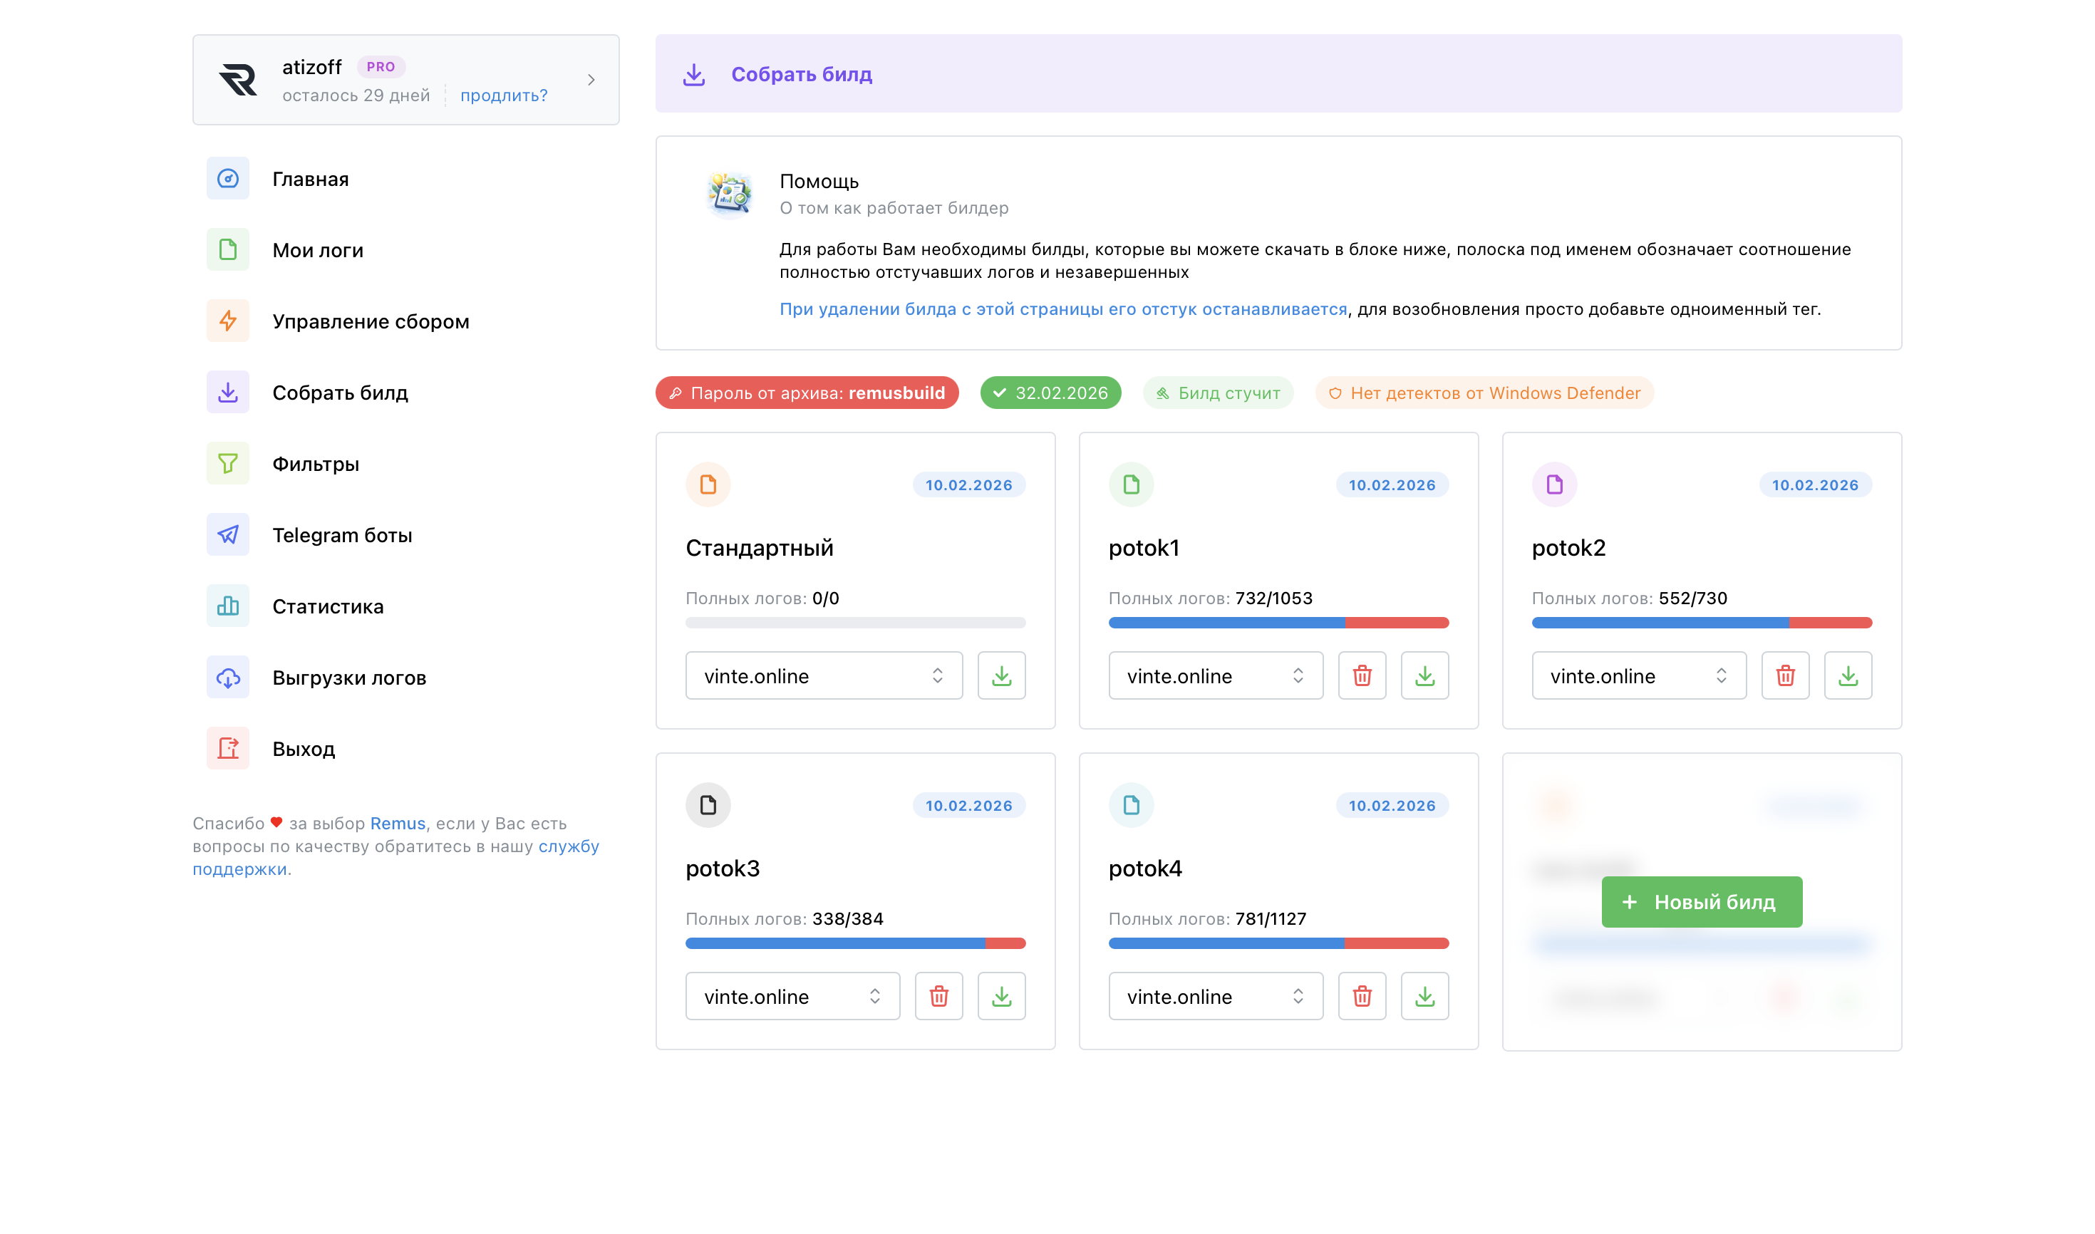Open the potok1 domain dropdown
This screenshot has width=2095, height=1234.
(1214, 675)
